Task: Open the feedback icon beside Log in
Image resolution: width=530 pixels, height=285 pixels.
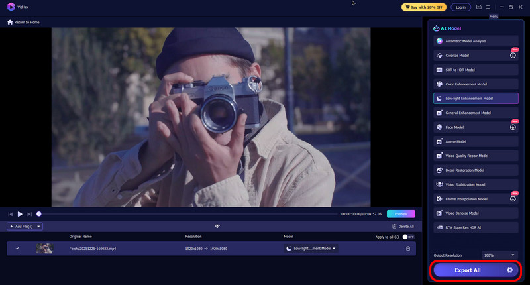Action: click(x=478, y=7)
